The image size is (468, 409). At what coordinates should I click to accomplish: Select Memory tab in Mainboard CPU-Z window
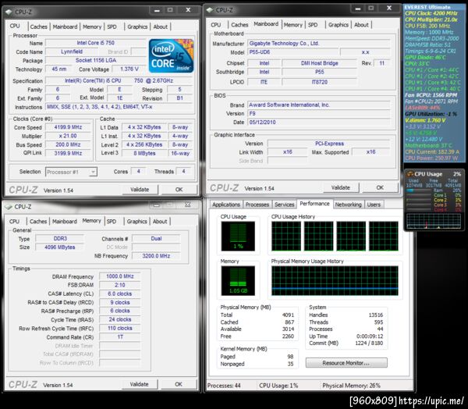coord(292,25)
